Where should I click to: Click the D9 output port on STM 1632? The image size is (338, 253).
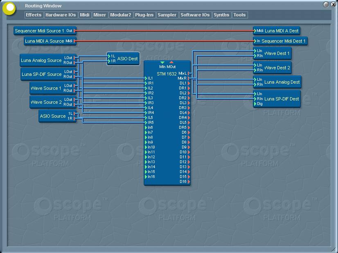click(189, 147)
